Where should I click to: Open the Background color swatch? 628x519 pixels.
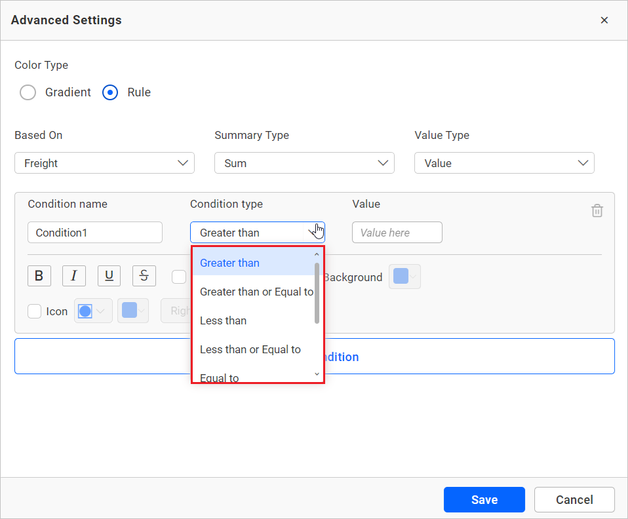click(x=404, y=277)
